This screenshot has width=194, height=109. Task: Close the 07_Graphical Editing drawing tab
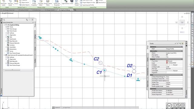click(72, 10)
